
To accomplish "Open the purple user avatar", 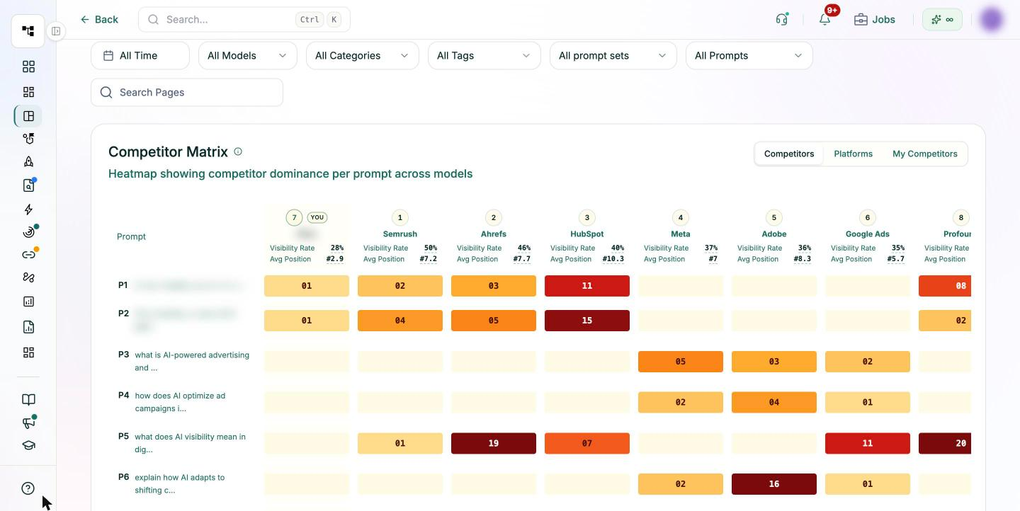I will click(992, 20).
